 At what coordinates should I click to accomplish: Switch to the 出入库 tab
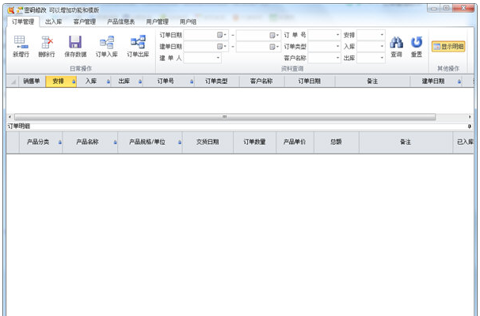click(x=54, y=21)
